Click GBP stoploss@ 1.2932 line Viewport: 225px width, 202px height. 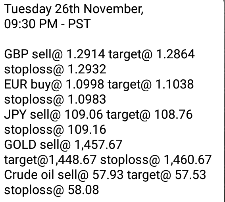tap(55, 69)
